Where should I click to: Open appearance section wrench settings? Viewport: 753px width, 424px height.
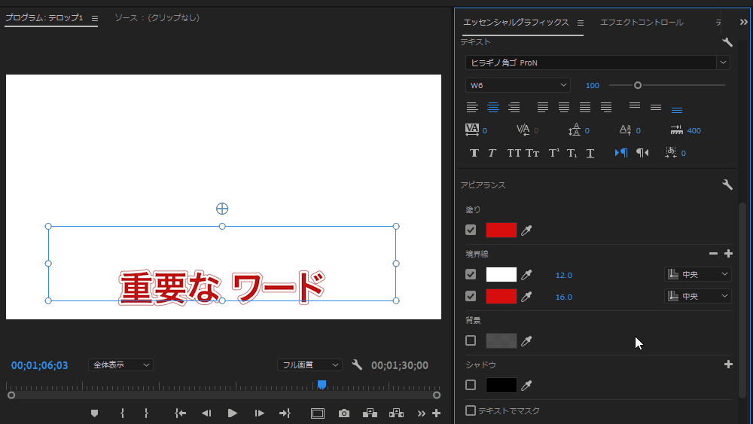727,185
